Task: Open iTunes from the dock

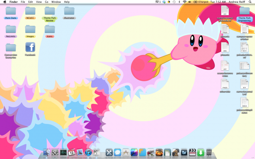Action: [88, 153]
